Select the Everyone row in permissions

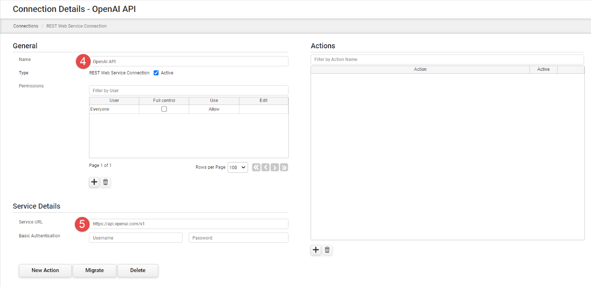coord(189,109)
